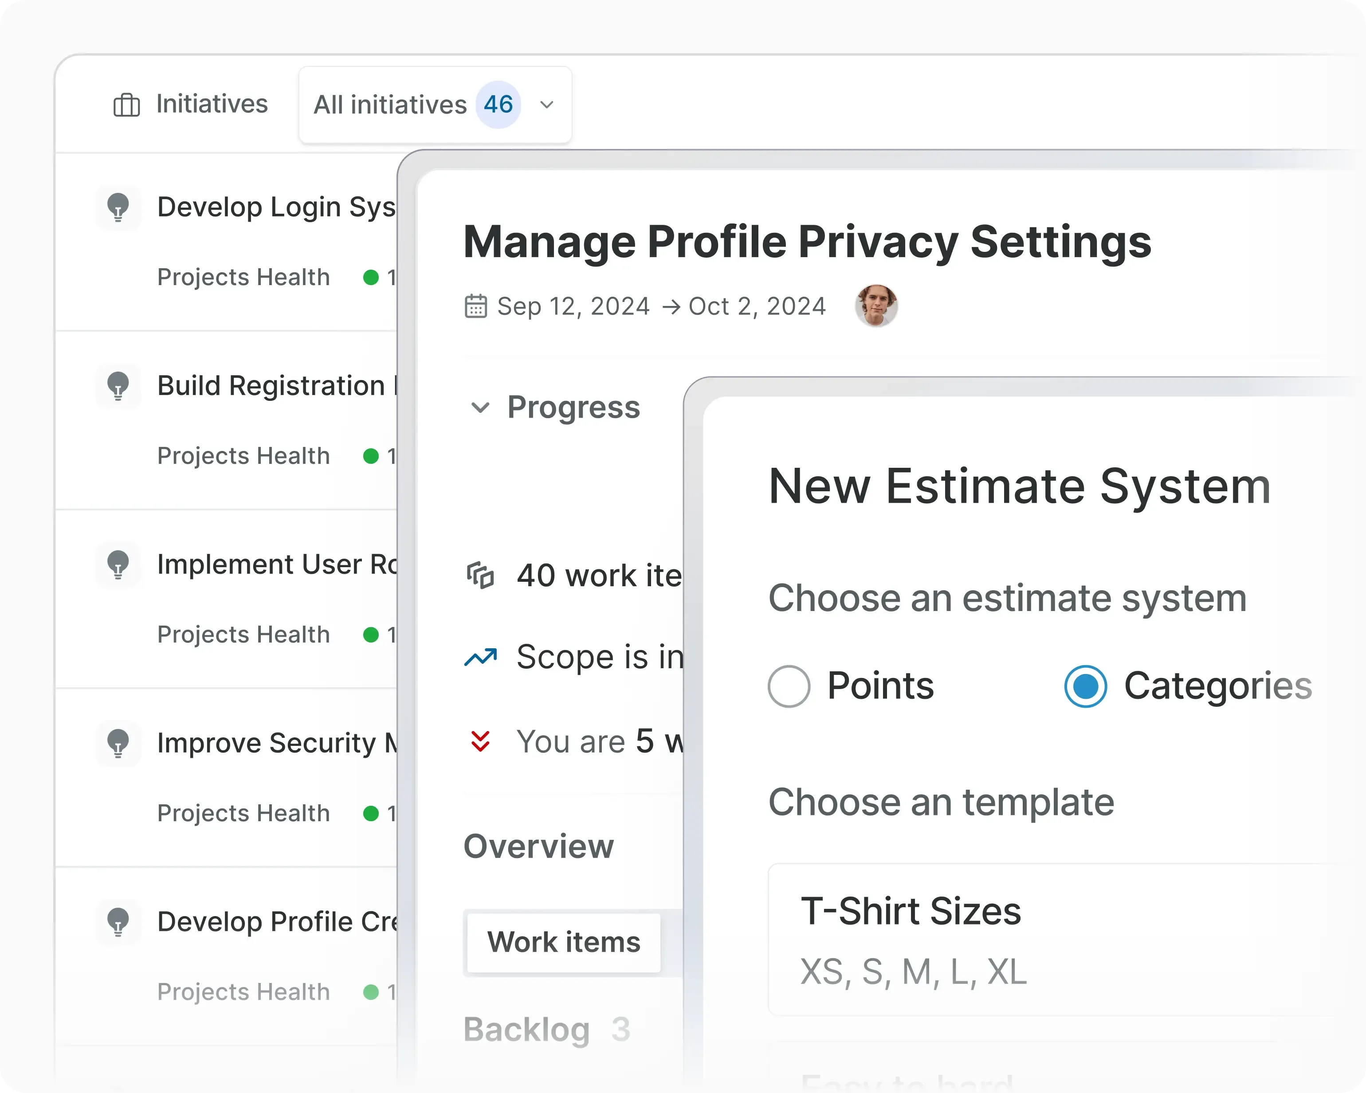Click the work items stack icon
The width and height of the screenshot is (1366, 1093).
click(x=480, y=576)
